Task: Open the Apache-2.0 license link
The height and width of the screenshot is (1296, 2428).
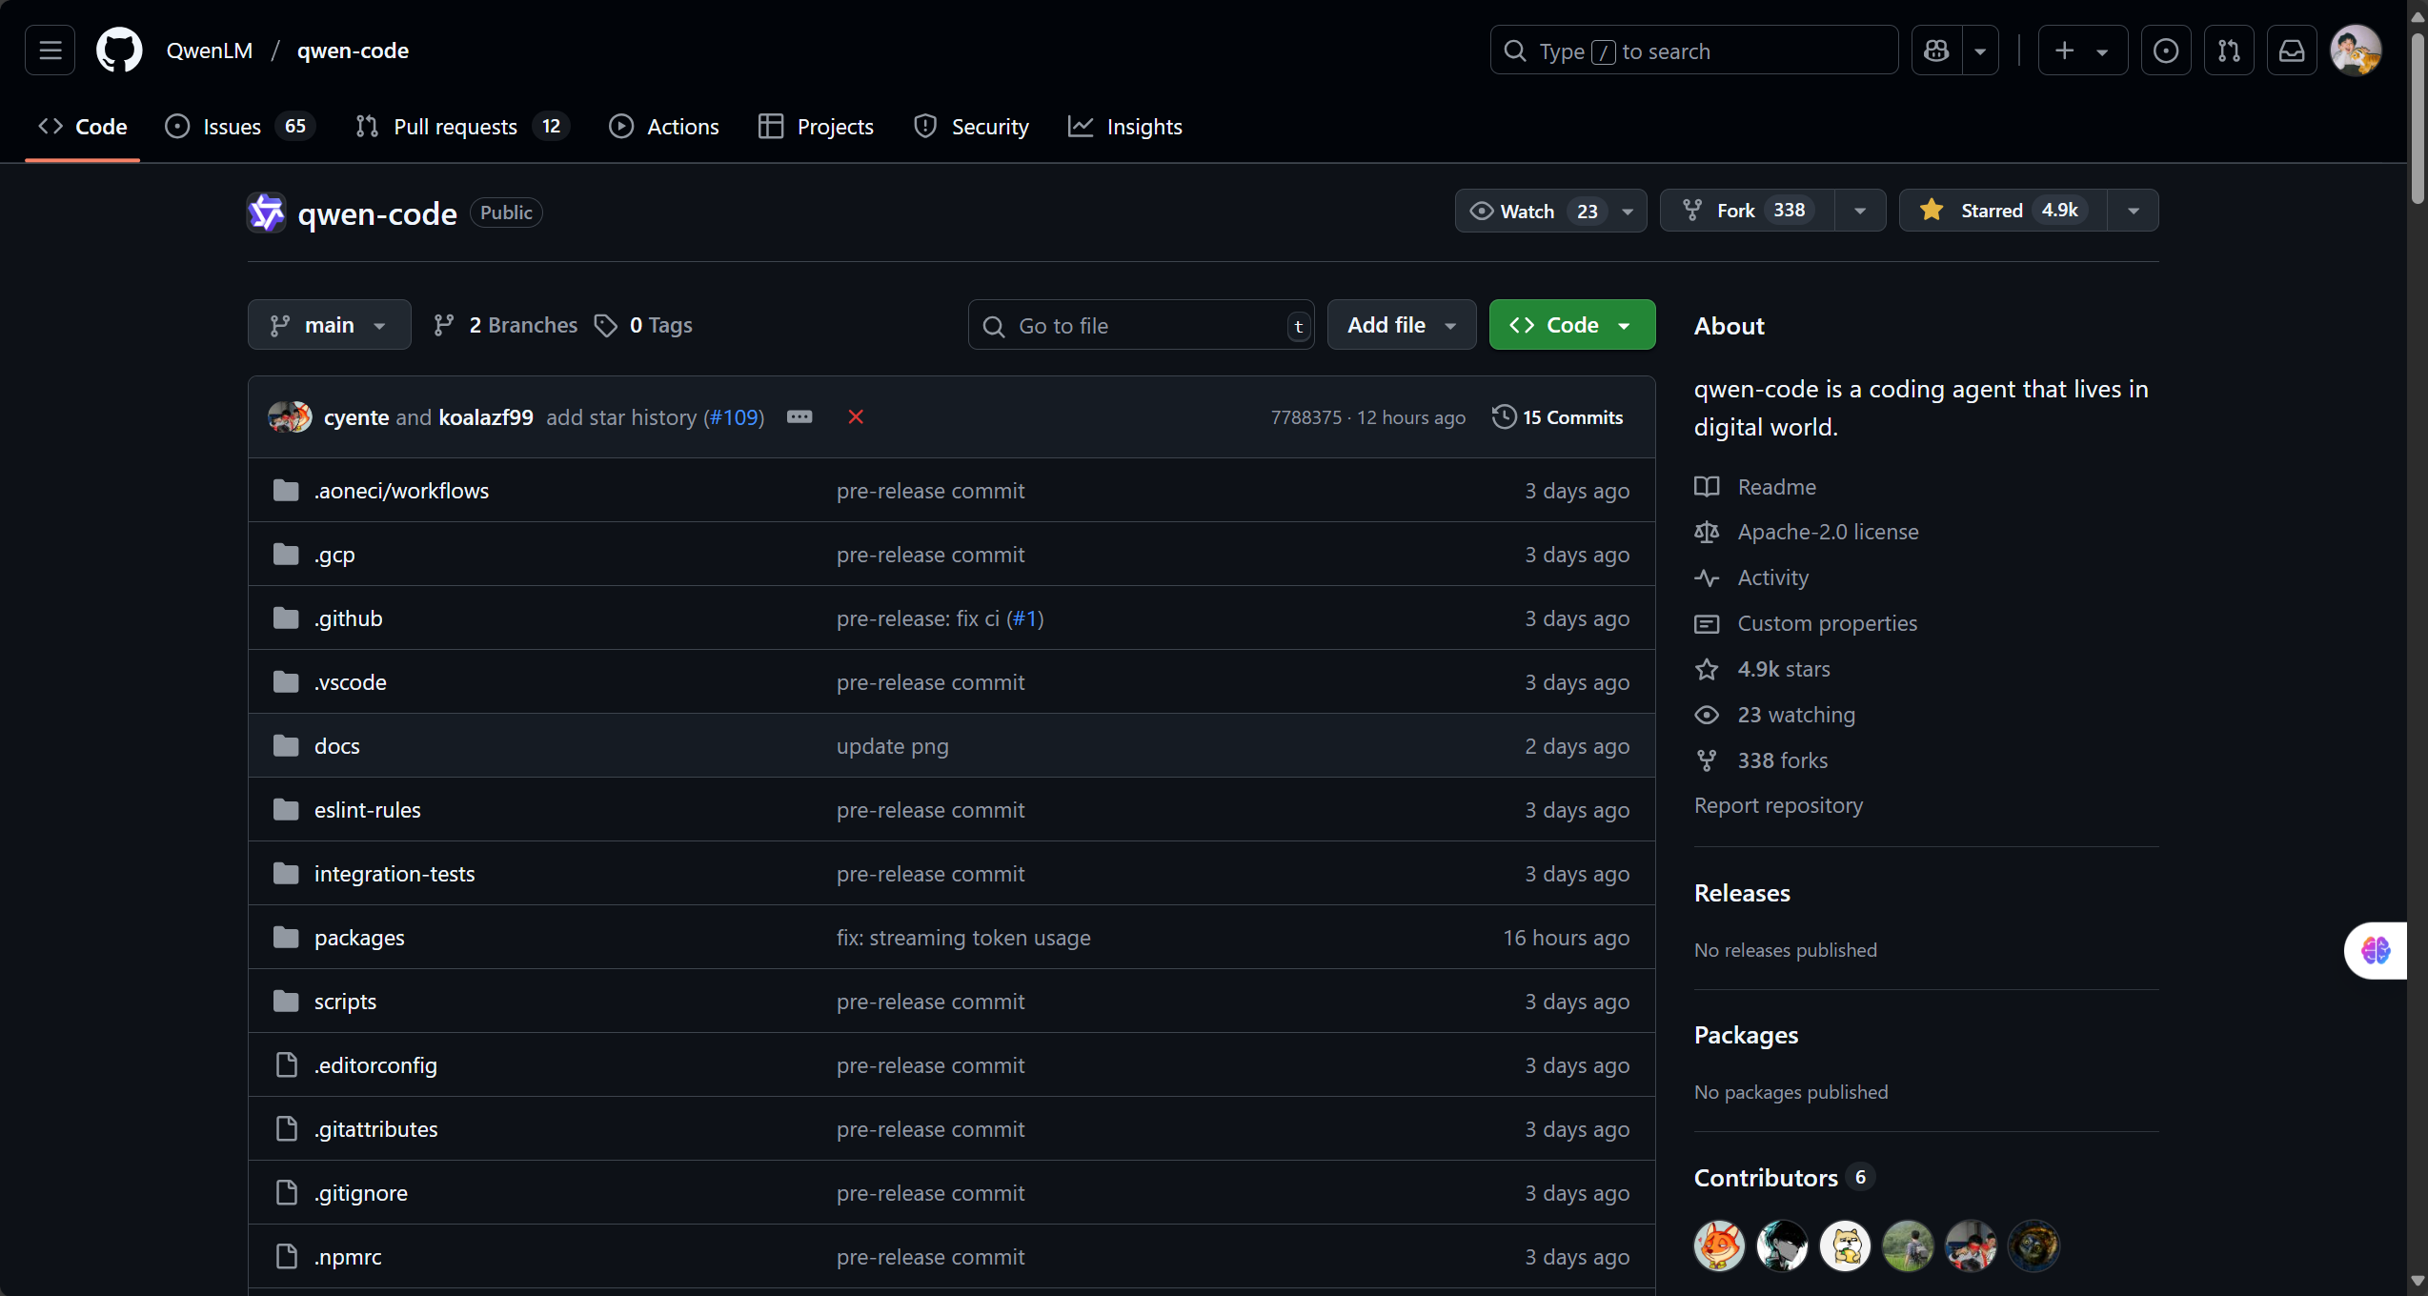Action: click(x=1828, y=532)
